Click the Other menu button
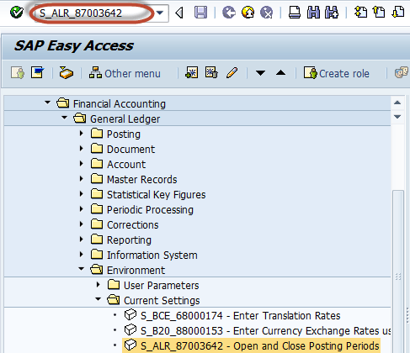410x353 pixels. pos(125,73)
